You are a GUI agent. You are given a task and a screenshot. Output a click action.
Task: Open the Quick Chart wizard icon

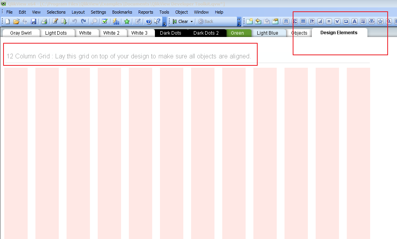coord(116,21)
